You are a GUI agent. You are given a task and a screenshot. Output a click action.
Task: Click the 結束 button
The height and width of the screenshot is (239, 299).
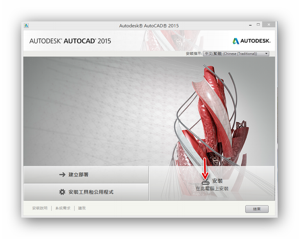257,209
